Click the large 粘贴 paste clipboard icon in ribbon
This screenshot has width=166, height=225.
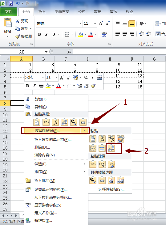(7, 23)
